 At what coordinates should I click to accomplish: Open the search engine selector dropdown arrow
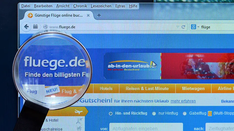coord(198,27)
